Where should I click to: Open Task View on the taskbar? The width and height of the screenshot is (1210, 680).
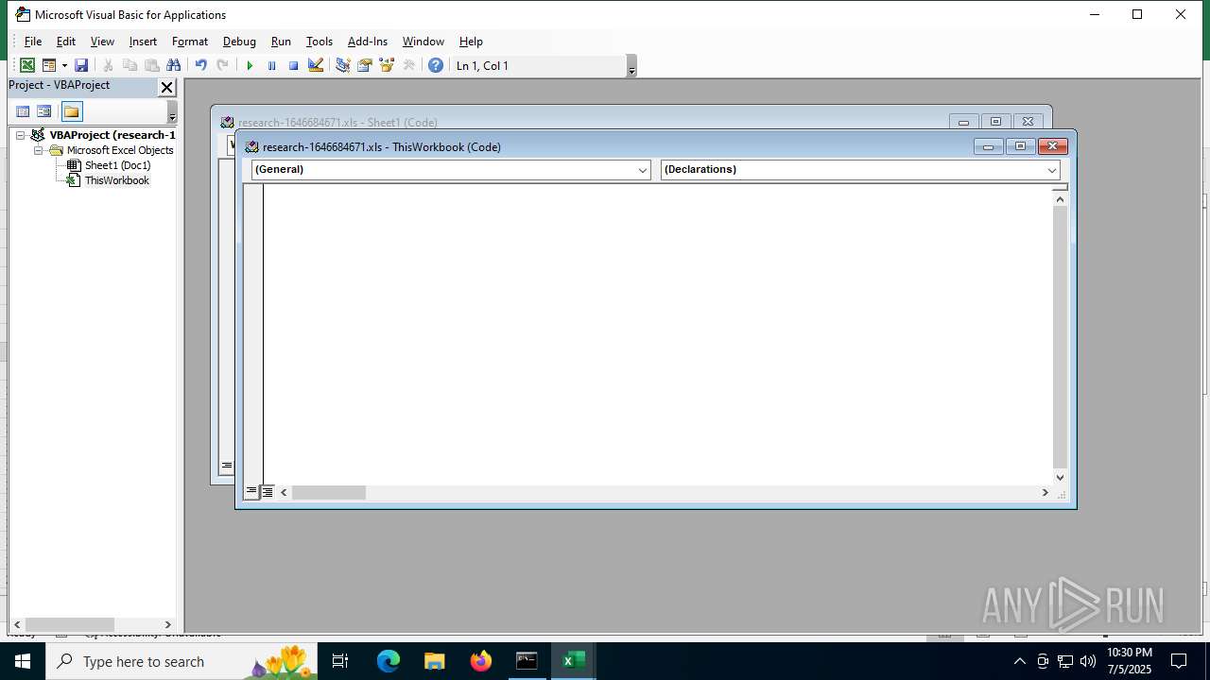340,661
